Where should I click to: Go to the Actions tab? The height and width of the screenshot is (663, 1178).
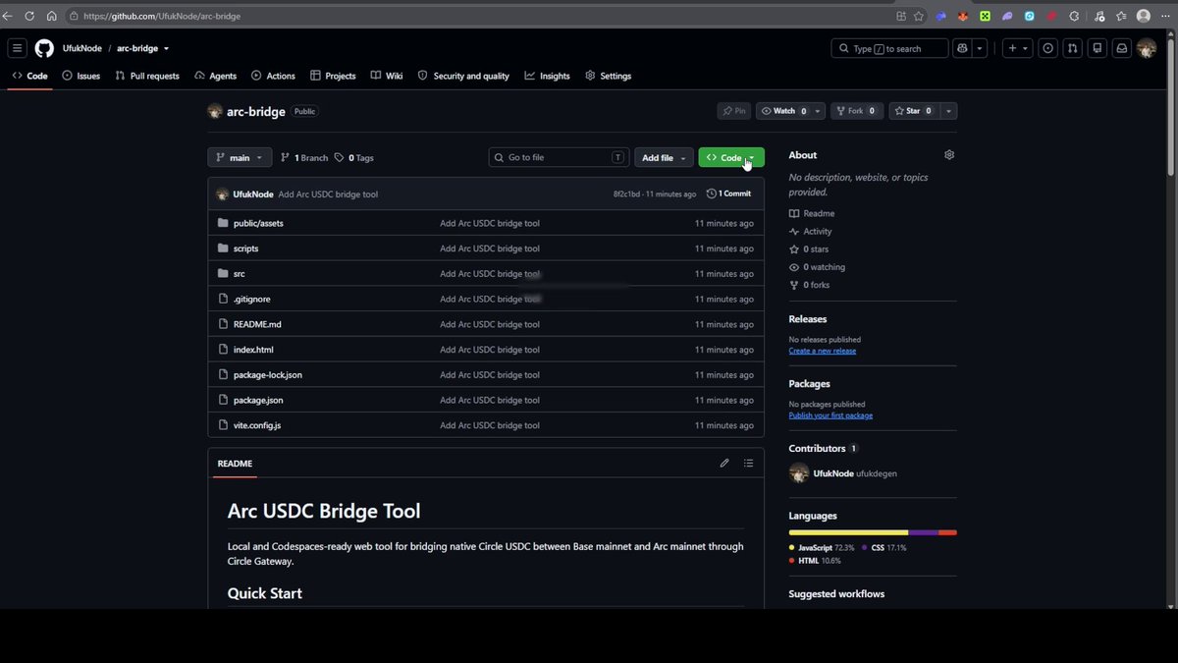point(273,76)
